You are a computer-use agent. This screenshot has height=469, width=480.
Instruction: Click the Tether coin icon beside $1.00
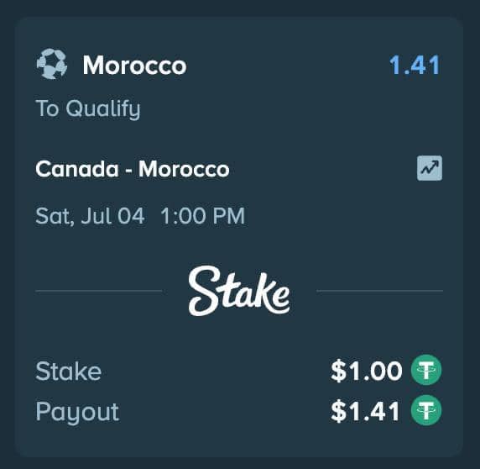[426, 370]
